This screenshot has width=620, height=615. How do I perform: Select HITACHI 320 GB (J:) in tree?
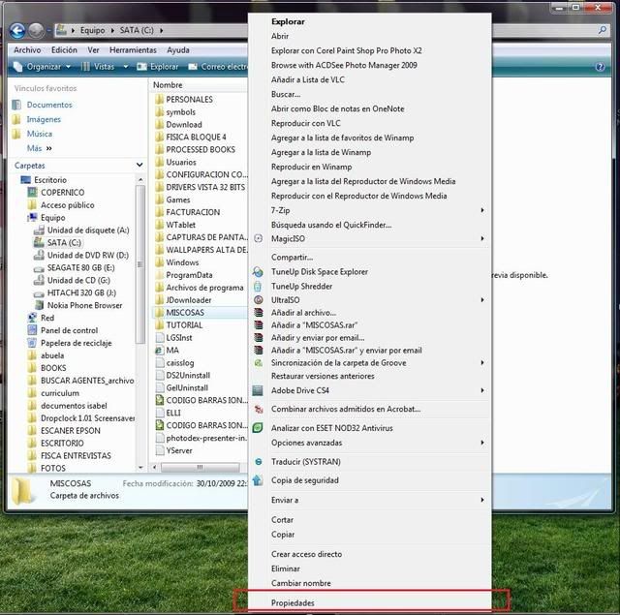[x=81, y=292]
